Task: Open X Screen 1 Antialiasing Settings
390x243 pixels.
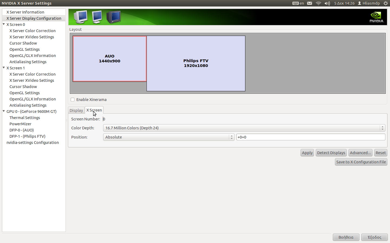Action: click(x=28, y=105)
